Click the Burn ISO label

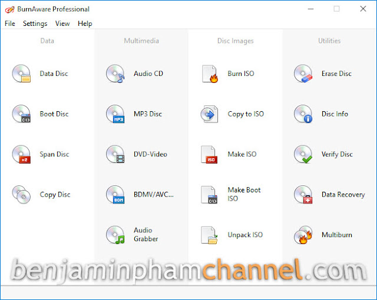click(x=241, y=74)
